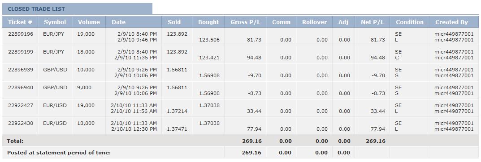The image size is (481, 162).
Task: Click the Rollover column header
Action: (314, 22)
